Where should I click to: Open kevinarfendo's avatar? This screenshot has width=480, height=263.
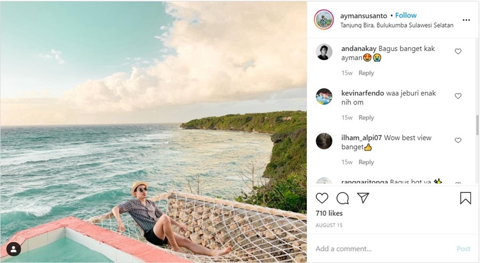click(x=324, y=97)
